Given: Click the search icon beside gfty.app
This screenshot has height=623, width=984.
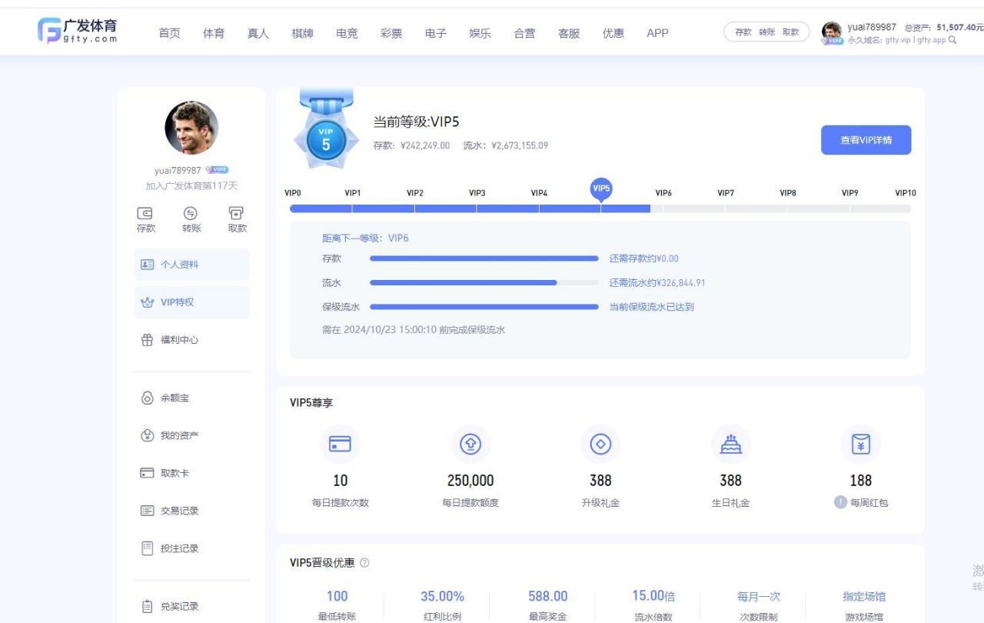Looking at the screenshot, I should point(953,40).
